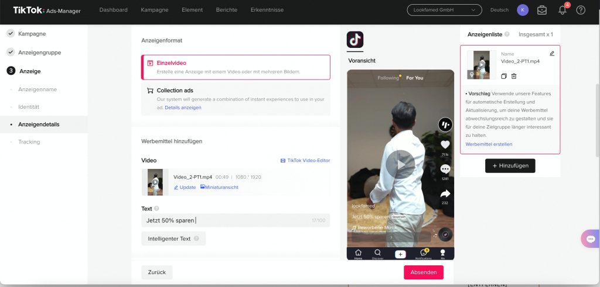The width and height of the screenshot is (600, 287).
Task: Jump to Tracking section
Action: click(29, 142)
